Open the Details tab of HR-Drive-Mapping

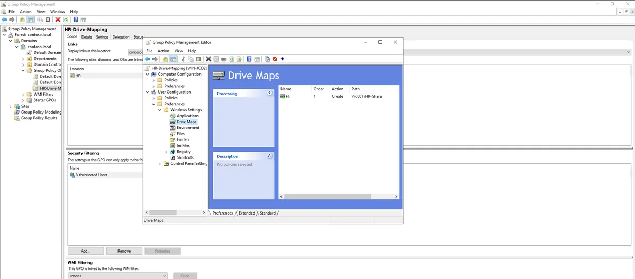click(86, 37)
